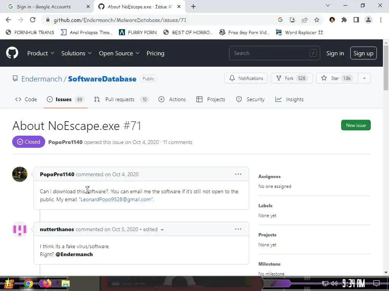This screenshot has height=291, width=389.
Task: Open the Word Replacer II bookmark
Action: (x=300, y=33)
